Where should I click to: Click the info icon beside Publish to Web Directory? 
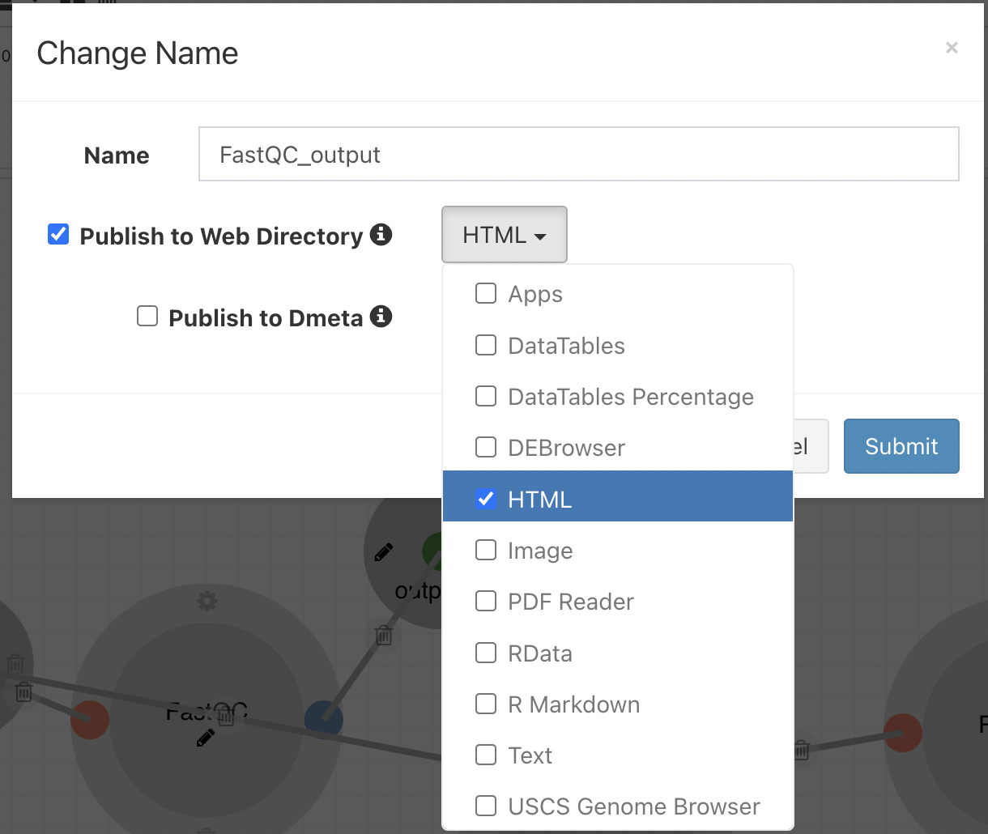point(381,236)
